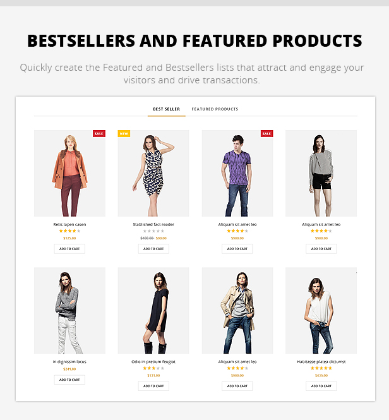
Task: Click the SALE badge on purple t-shirt product
Action: pyautogui.click(x=266, y=133)
